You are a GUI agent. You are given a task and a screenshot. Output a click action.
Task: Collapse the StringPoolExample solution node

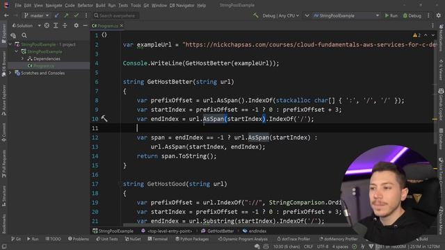click(x=10, y=44)
